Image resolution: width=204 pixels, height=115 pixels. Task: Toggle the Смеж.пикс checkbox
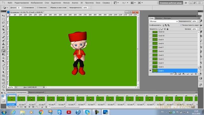38,8
